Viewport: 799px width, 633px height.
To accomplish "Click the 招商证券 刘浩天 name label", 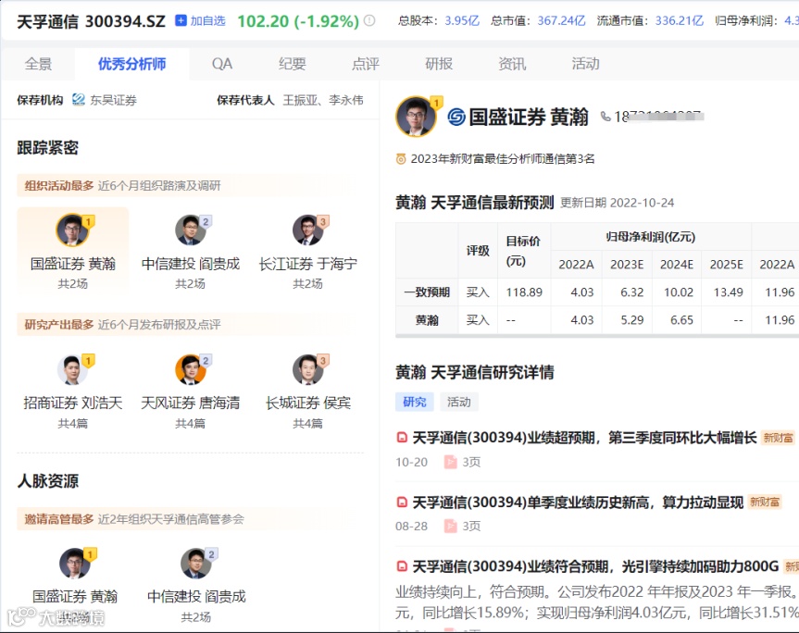I will coord(73,403).
